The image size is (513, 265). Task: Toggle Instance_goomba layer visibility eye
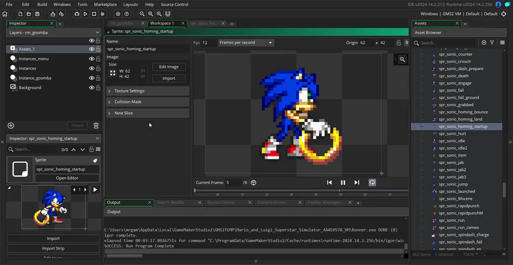(92, 78)
